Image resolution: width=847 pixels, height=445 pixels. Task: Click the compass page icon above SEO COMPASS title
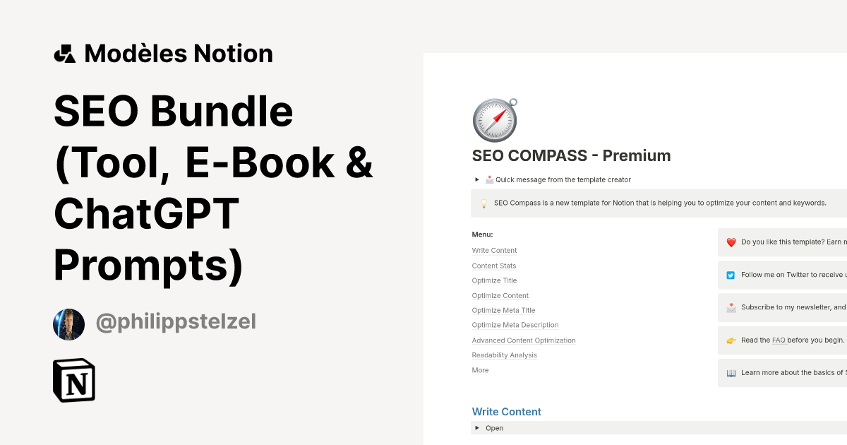pos(494,119)
